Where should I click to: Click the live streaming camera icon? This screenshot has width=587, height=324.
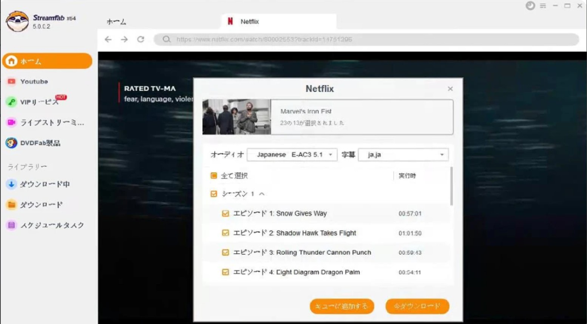(11, 122)
